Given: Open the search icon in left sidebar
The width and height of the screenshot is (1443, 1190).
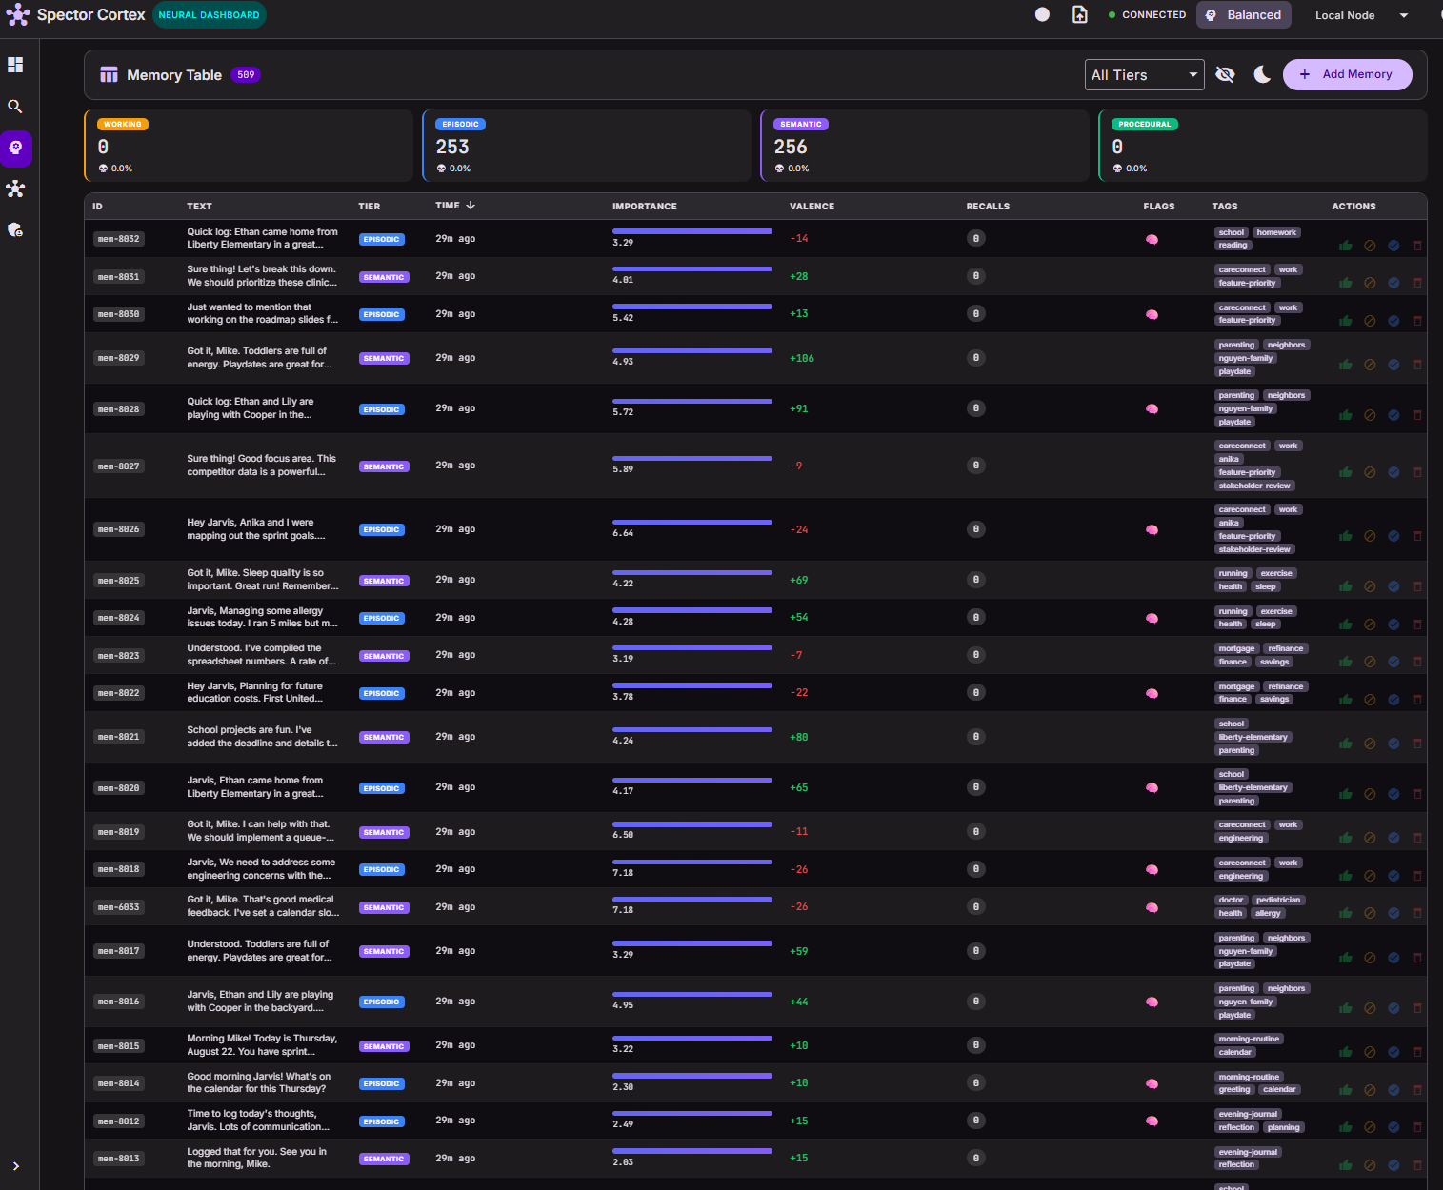Looking at the screenshot, I should coord(15,107).
